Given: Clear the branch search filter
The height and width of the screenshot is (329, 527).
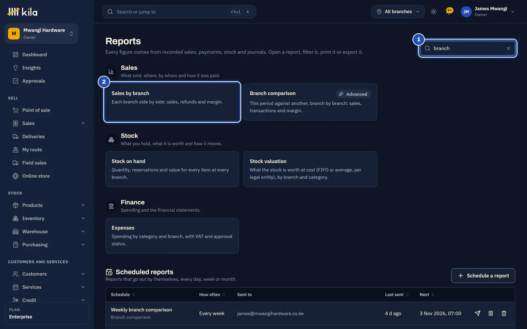Looking at the screenshot, I should [508, 48].
